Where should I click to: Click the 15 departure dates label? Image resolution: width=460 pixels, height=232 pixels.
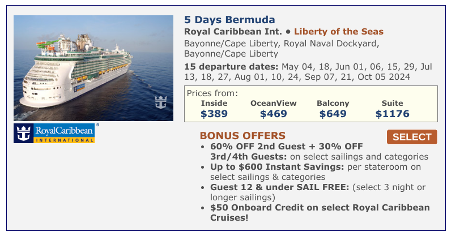[231, 67]
